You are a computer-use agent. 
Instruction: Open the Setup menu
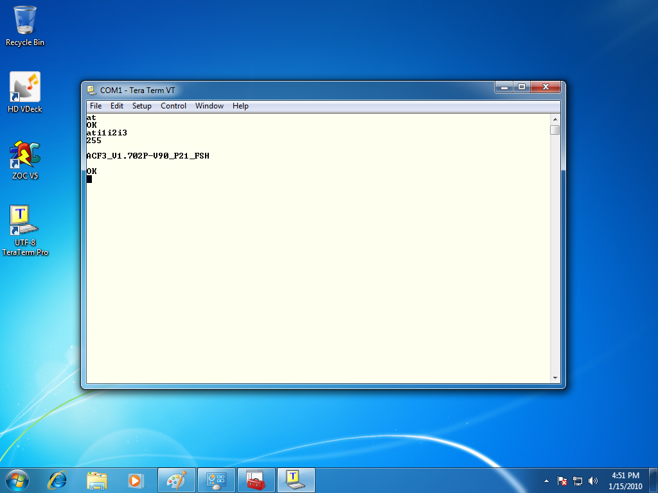141,106
